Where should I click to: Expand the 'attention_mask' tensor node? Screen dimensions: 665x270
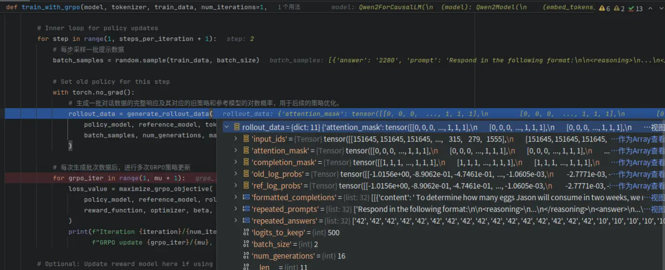(x=236, y=151)
